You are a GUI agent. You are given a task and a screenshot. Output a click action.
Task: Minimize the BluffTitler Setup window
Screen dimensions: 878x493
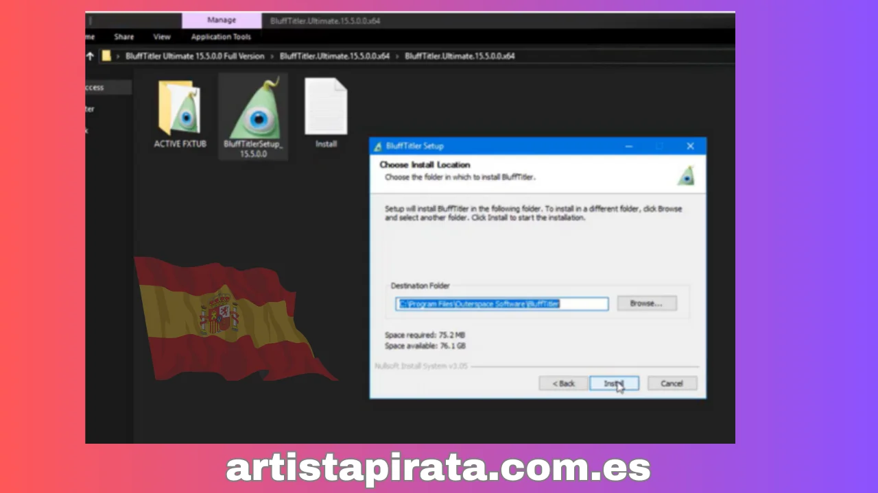point(628,146)
